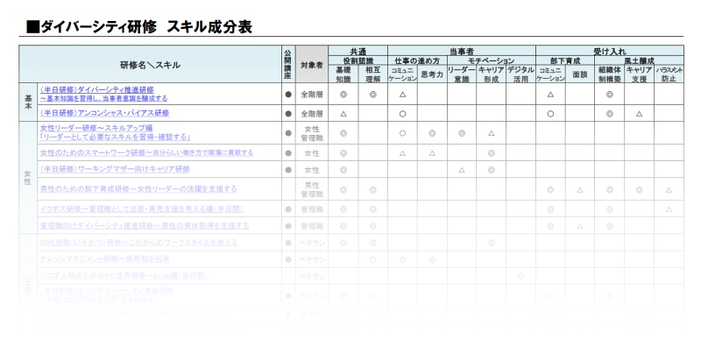
Task: Click the 相互理解 double-circle in ダイバーシティ推進研修 row
Action: pos(373,95)
